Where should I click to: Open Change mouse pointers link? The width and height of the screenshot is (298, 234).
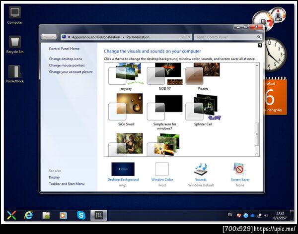67,65
